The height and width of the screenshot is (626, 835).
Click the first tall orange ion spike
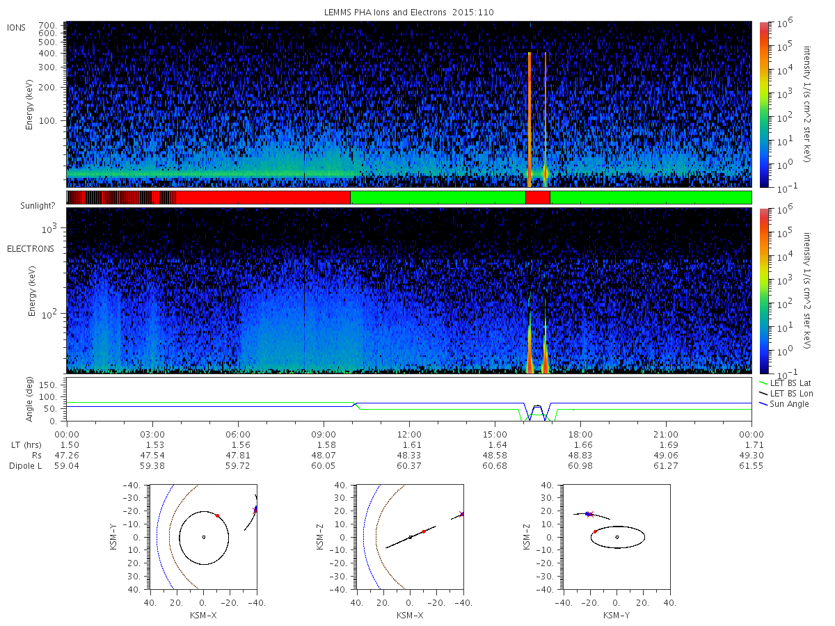tap(530, 118)
